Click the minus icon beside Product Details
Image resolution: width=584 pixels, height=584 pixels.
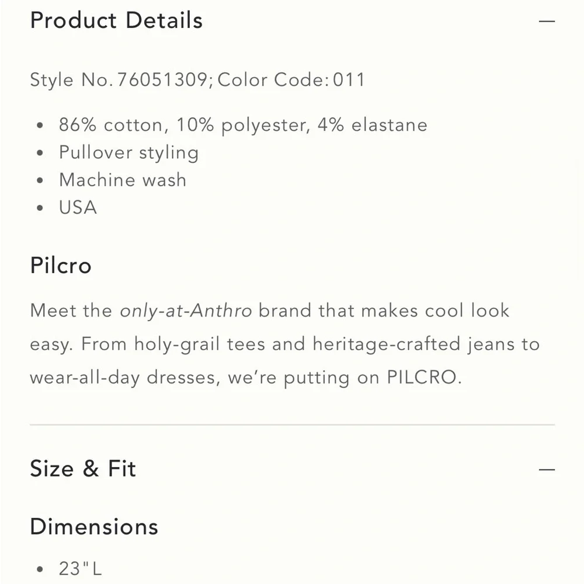[547, 21]
